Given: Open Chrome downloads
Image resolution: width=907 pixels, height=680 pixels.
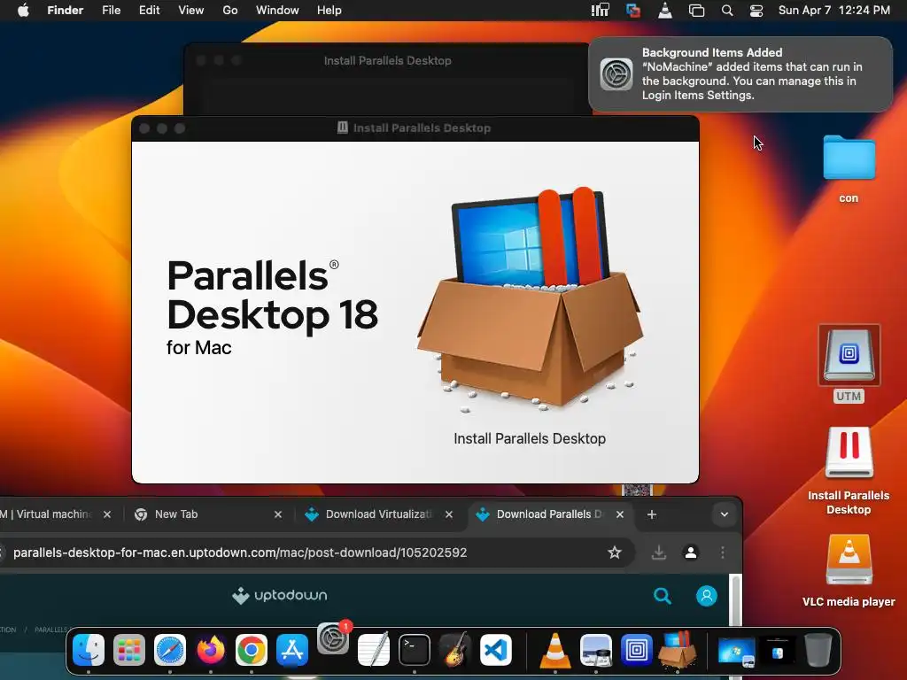Looking at the screenshot, I should coord(658,552).
